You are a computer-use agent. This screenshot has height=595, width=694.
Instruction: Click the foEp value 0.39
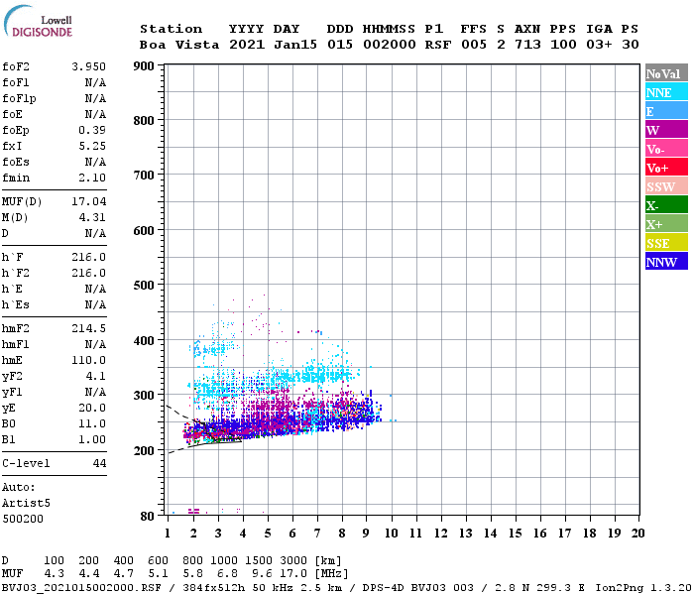pos(92,130)
